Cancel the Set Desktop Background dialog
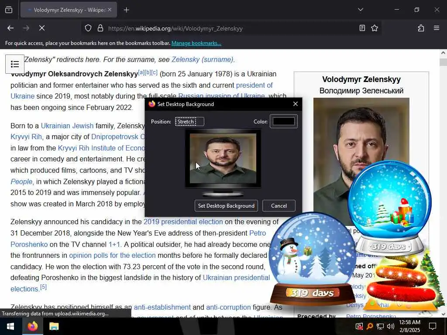 tap(279, 206)
